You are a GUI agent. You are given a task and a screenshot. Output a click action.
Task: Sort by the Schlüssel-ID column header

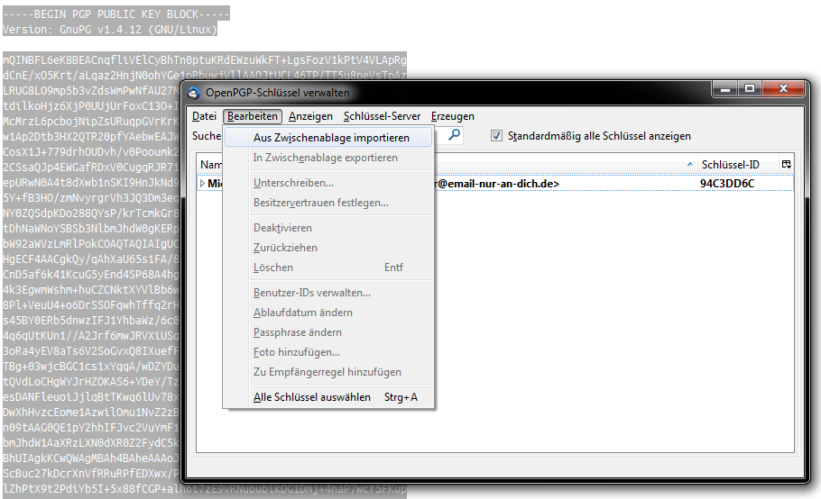(x=730, y=164)
